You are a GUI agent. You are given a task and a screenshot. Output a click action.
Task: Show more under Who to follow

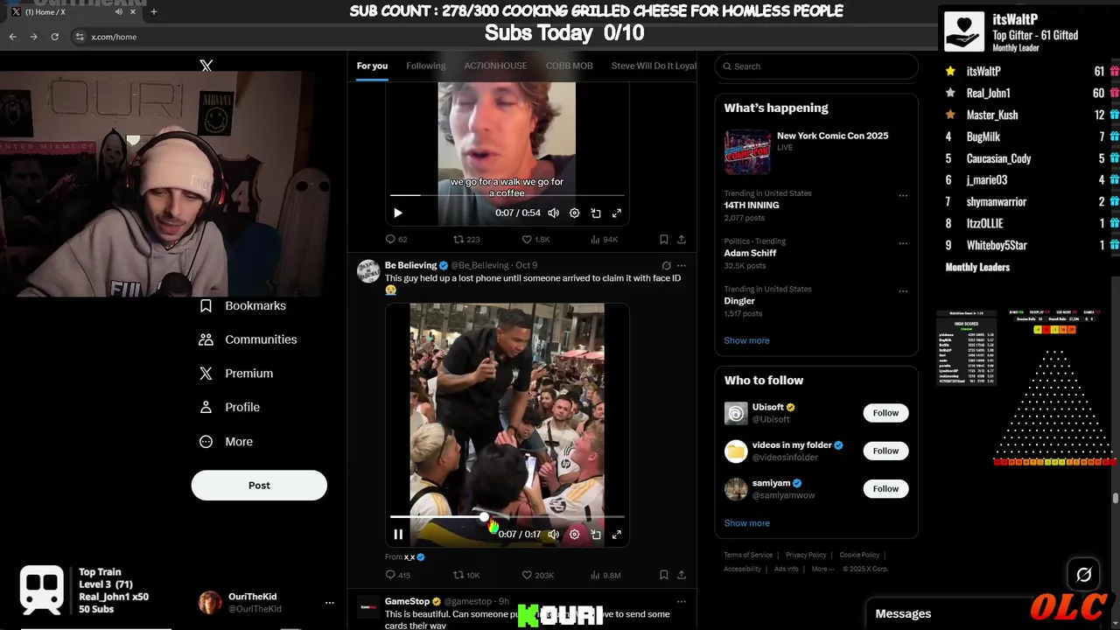point(746,523)
